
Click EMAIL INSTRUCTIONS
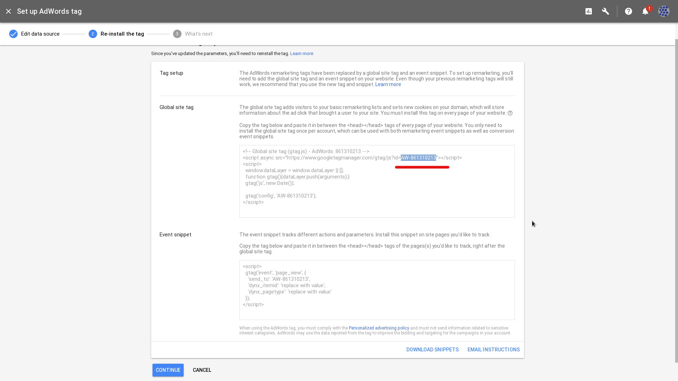coord(493,350)
